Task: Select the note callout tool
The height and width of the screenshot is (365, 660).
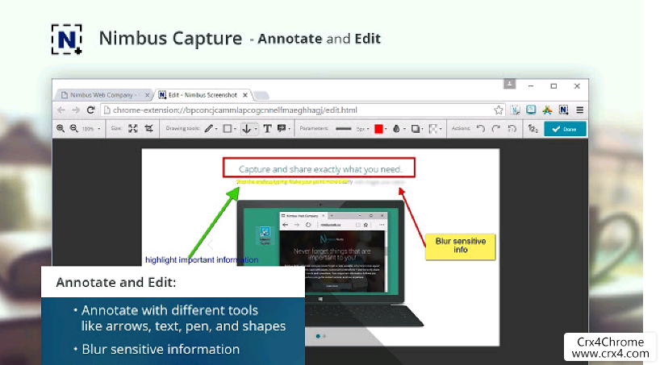Action: pyautogui.click(x=283, y=129)
